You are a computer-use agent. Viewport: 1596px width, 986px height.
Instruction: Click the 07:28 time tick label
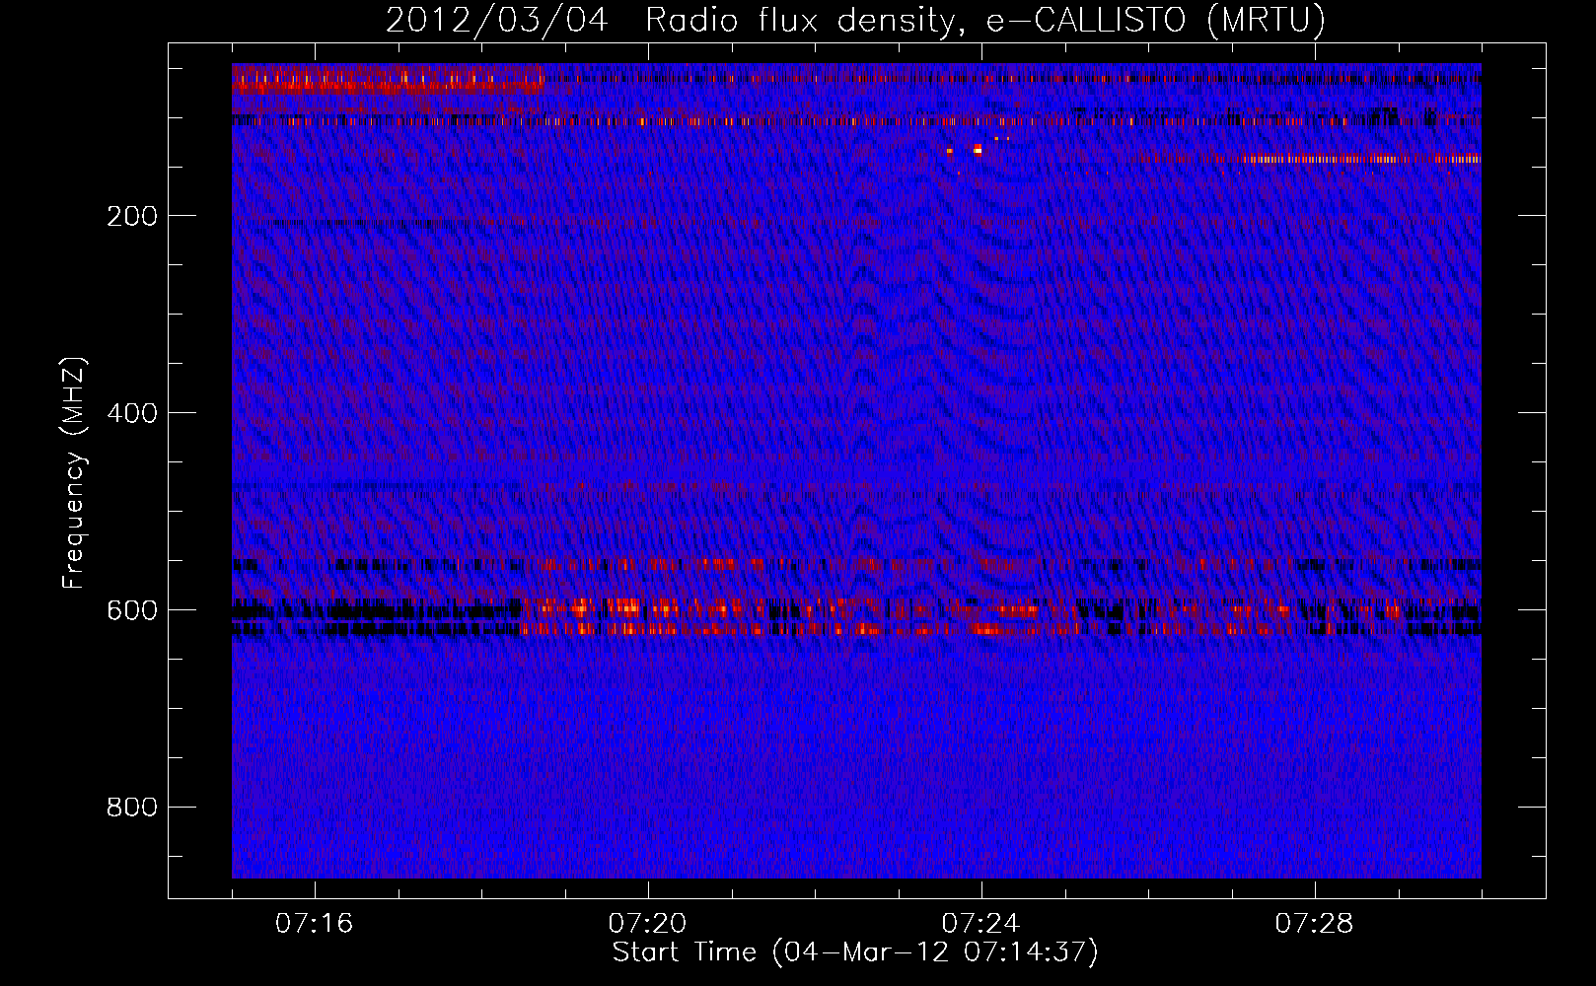(x=1314, y=923)
